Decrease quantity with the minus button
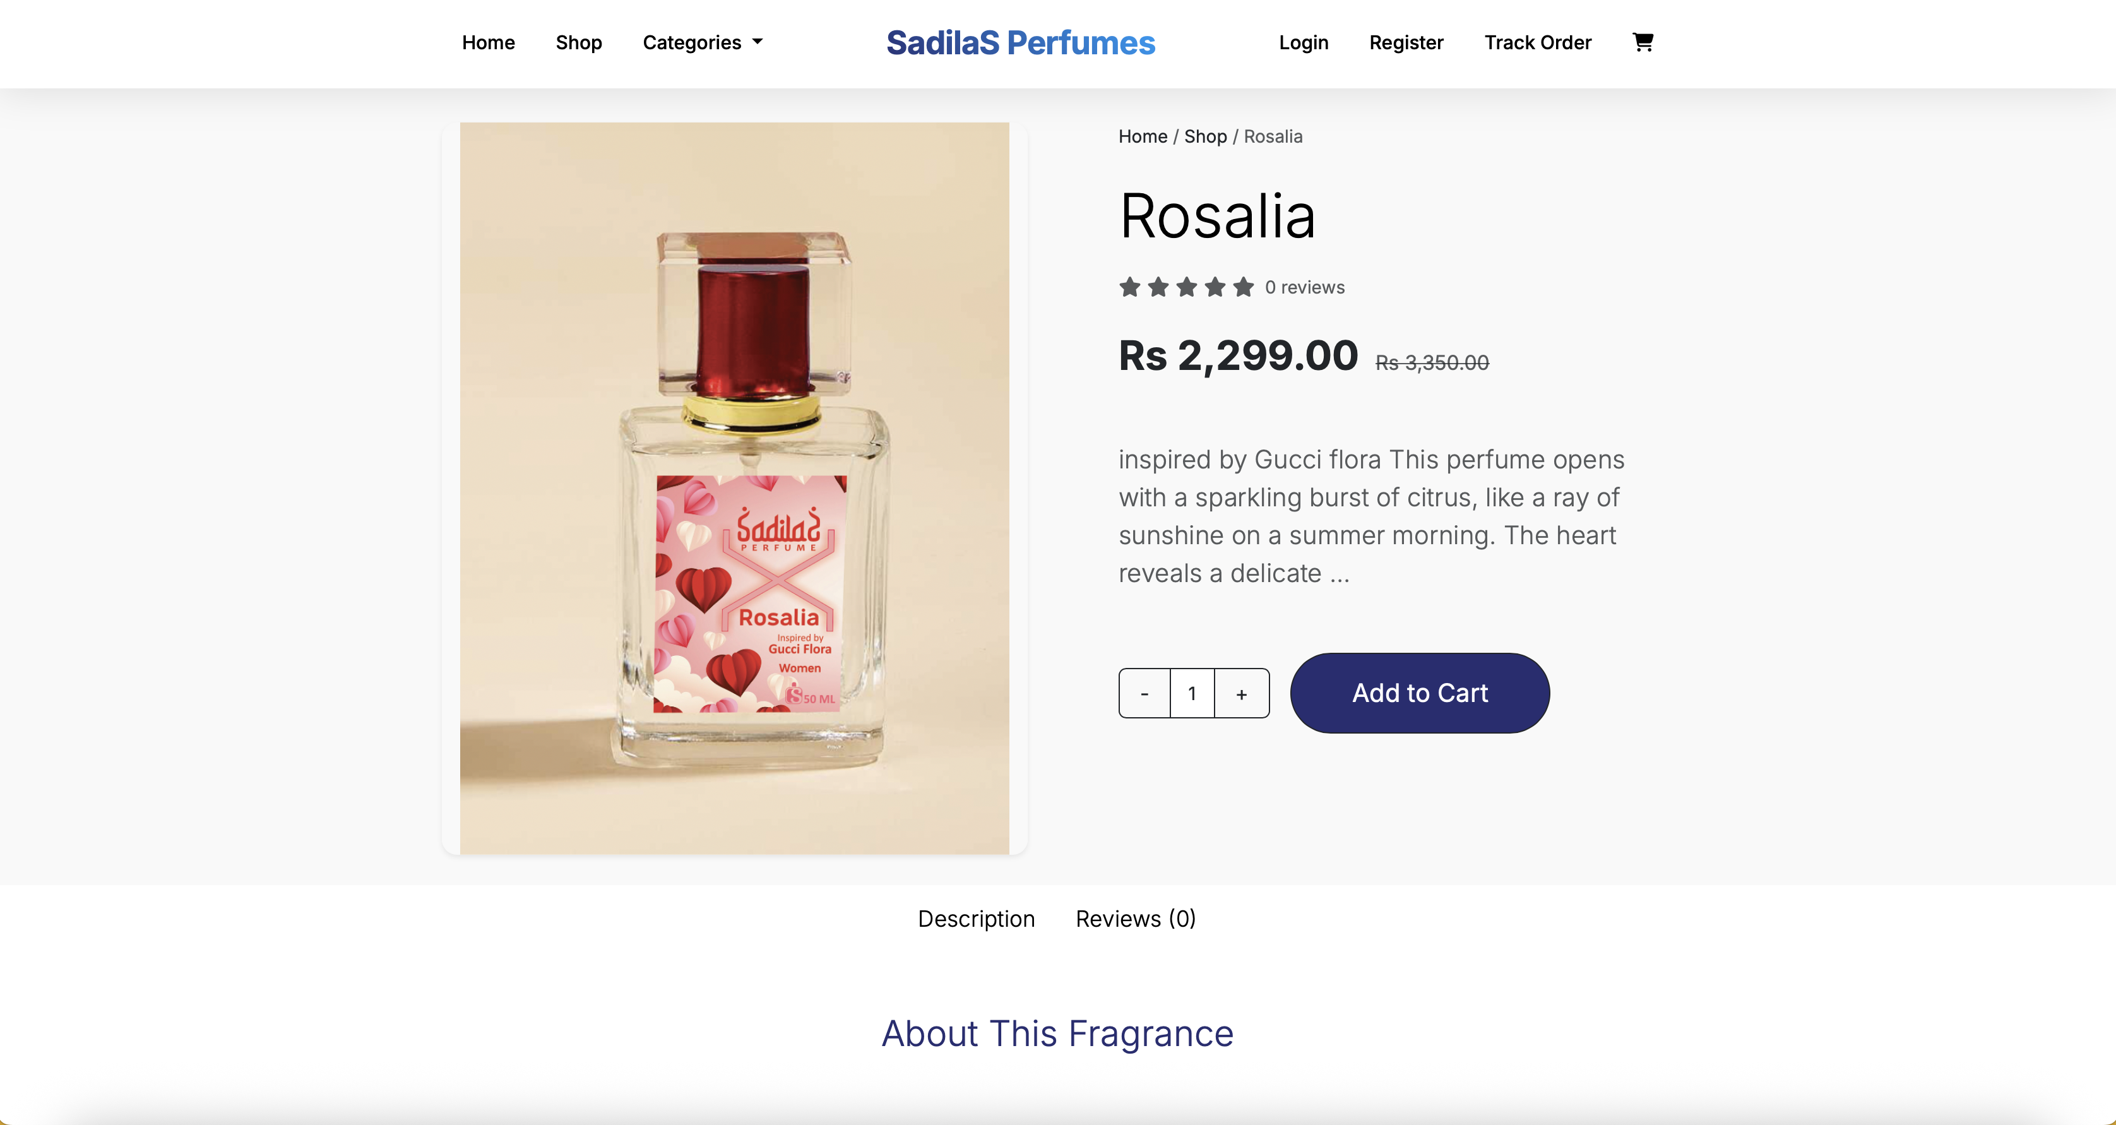The width and height of the screenshot is (2116, 1125). coord(1144,694)
